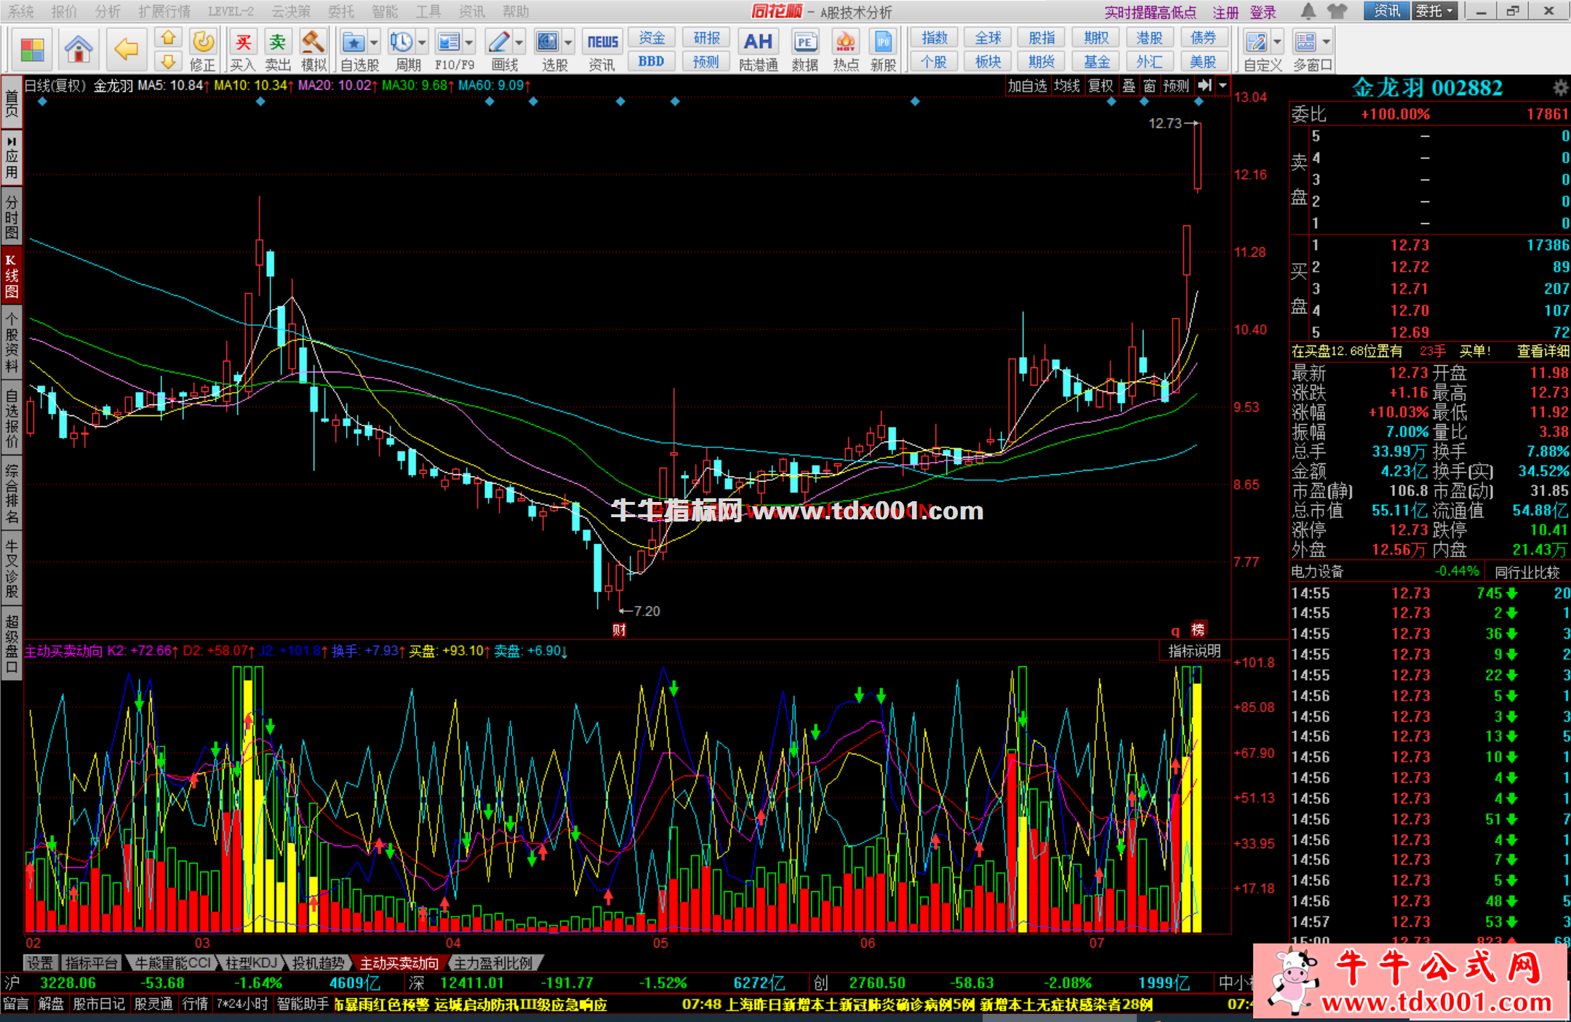Click 股市日记 in the bottom status bar
Viewport: 1571px width, 1022px height.
[x=99, y=1005]
